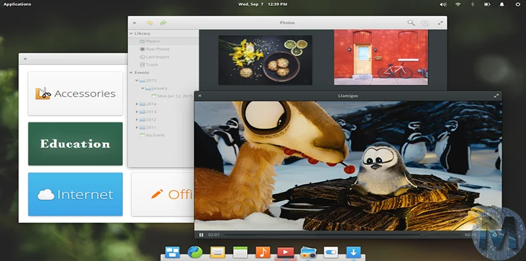Viewport: 526px width, 261px height.
Task: Pause the Llamigos video
Action: pyautogui.click(x=201, y=235)
